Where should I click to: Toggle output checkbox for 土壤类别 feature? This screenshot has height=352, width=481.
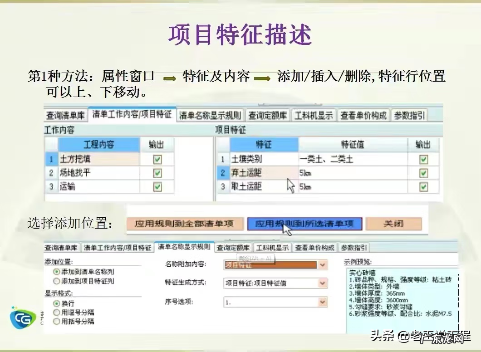point(423,160)
